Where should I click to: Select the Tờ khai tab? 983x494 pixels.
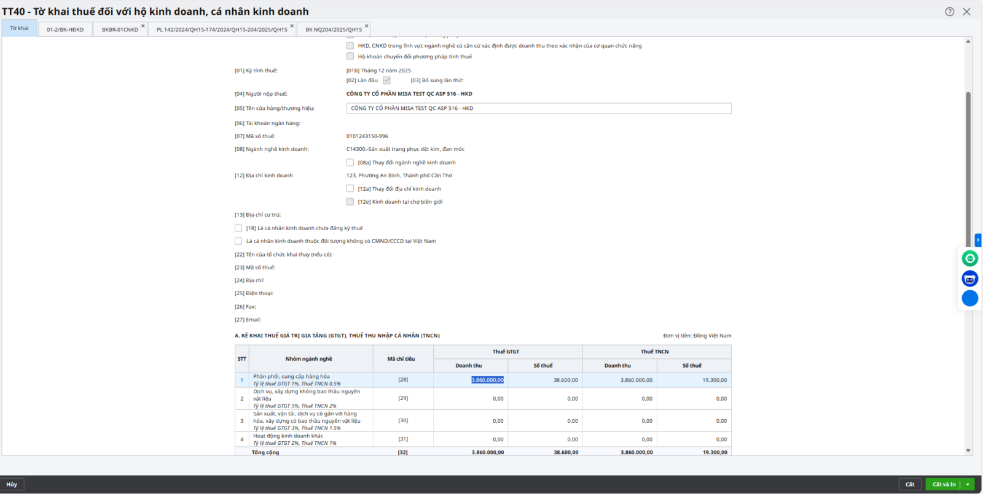19,28
